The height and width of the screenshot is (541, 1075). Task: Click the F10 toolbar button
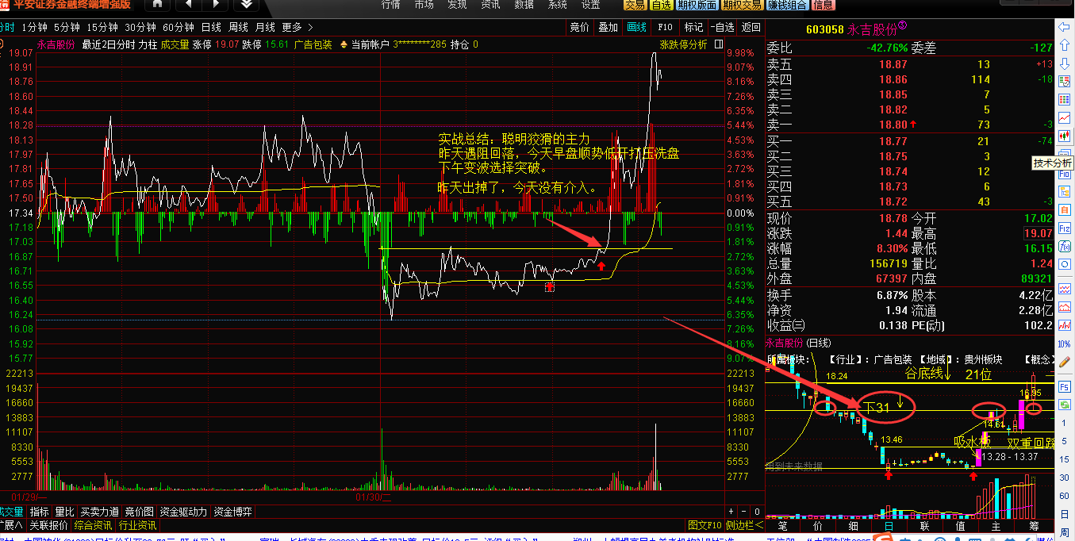pyautogui.click(x=665, y=27)
